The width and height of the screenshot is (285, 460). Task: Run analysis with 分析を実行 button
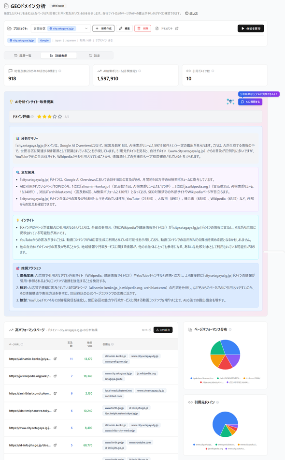[251, 29]
